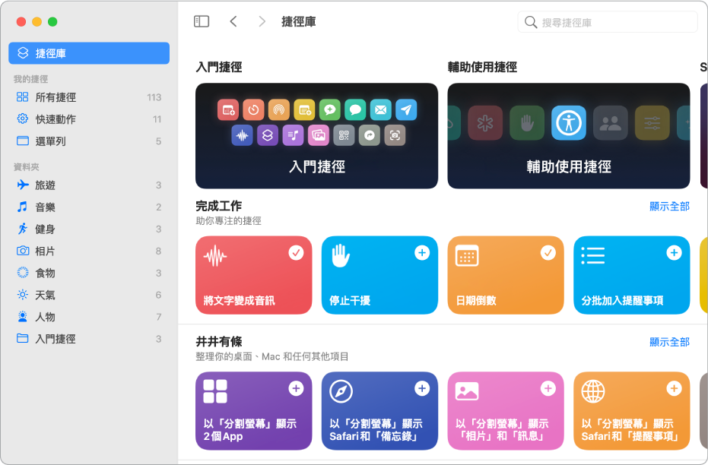Viewport: 708px width, 465px height.
Task: Open the 以「分割螢幕」顯示 2 個 App card
Action: (x=254, y=411)
